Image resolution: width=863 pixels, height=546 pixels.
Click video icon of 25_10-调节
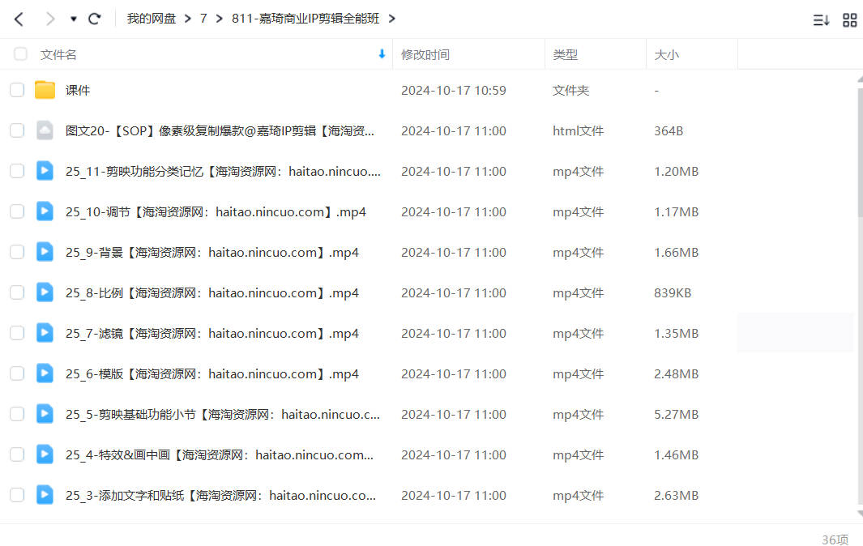[x=45, y=211]
